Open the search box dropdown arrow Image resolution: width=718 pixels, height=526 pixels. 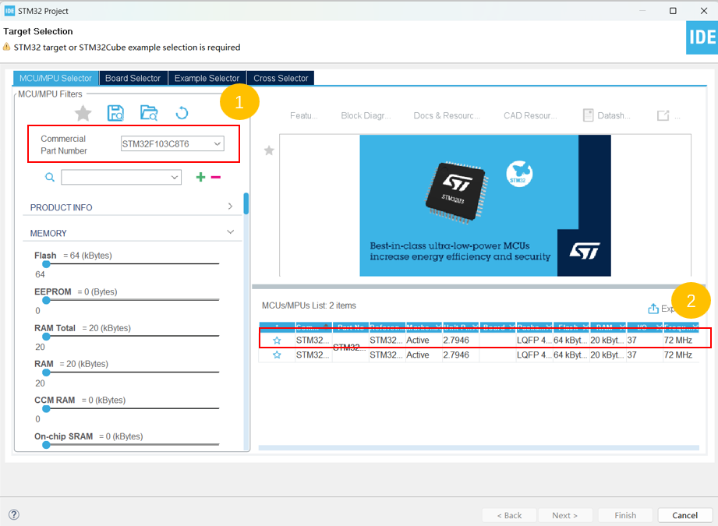tap(175, 177)
